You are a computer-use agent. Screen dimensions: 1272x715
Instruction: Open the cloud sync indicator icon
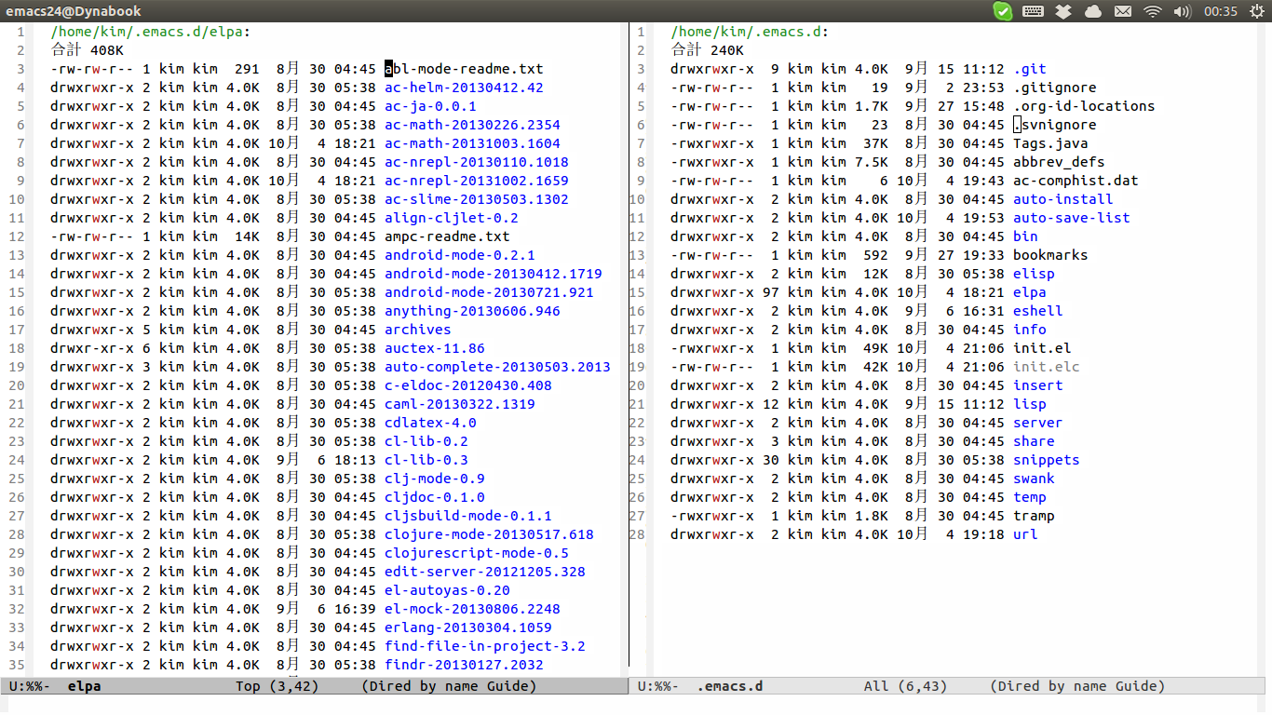(1093, 11)
